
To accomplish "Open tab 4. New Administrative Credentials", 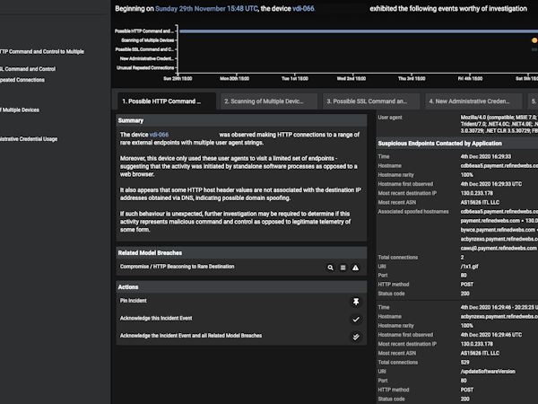I will (x=473, y=101).
